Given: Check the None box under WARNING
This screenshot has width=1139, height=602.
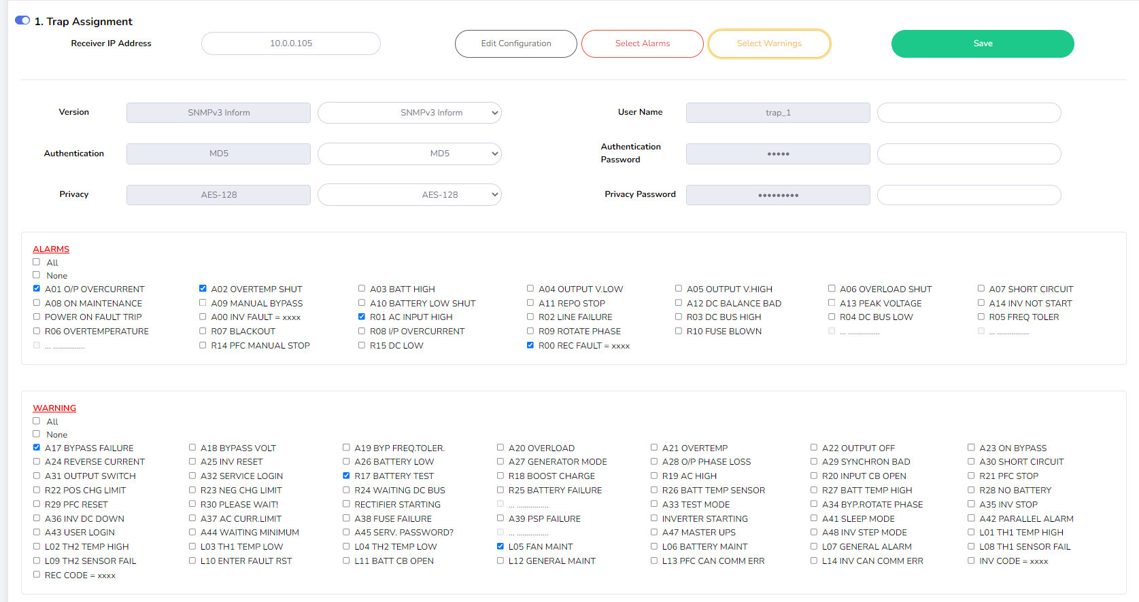Looking at the screenshot, I should pyautogui.click(x=37, y=433).
